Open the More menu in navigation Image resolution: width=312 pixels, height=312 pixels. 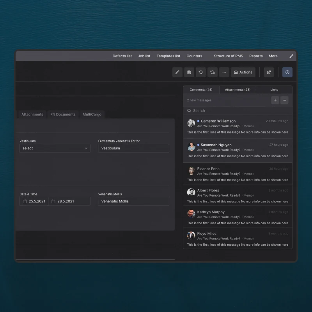point(273,56)
